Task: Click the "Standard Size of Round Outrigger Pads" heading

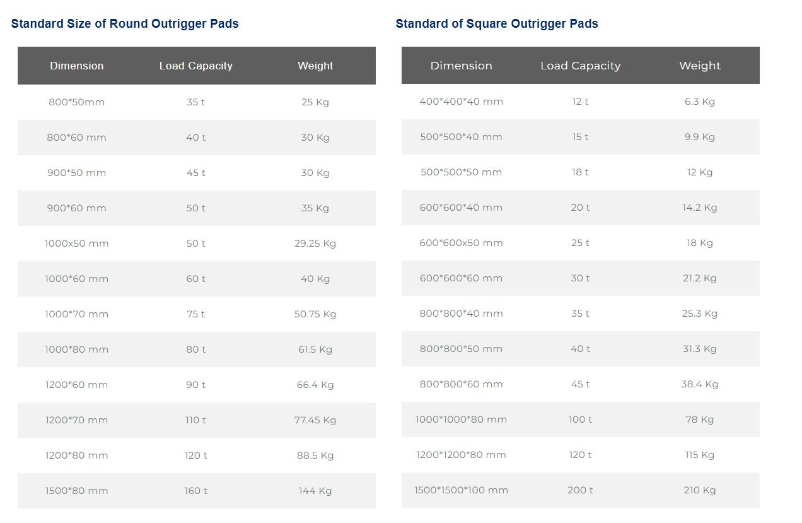Action: tap(125, 24)
